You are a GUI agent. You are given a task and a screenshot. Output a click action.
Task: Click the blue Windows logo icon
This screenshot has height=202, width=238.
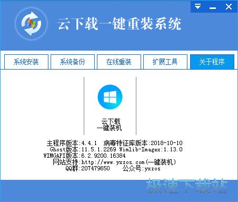(110, 97)
